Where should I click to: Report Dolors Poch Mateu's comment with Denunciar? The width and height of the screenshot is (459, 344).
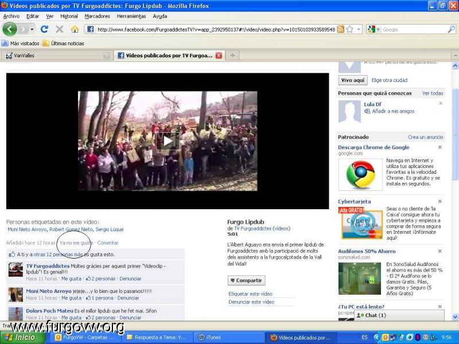pyautogui.click(x=130, y=318)
